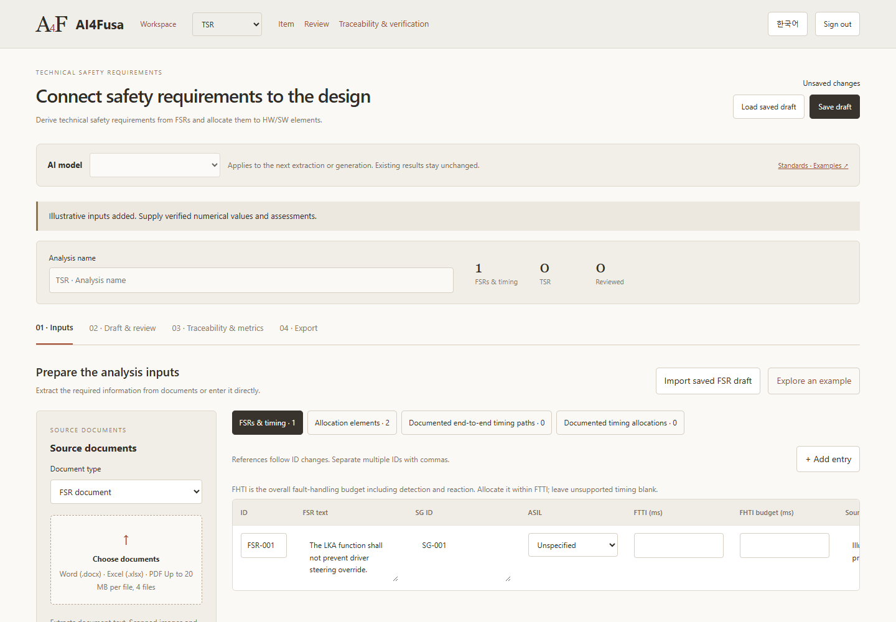This screenshot has width=896, height=622.
Task: Open the Item menu
Action: click(x=286, y=24)
